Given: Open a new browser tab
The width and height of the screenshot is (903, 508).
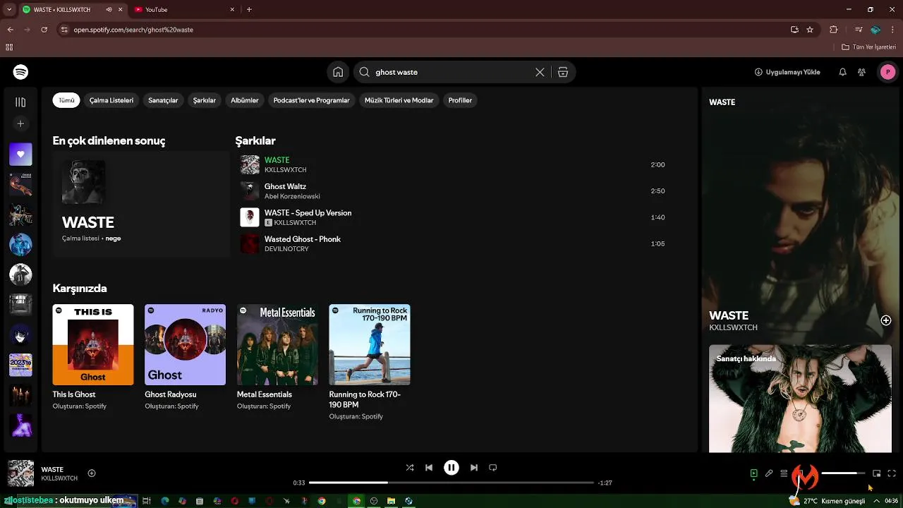Looking at the screenshot, I should click(x=249, y=10).
